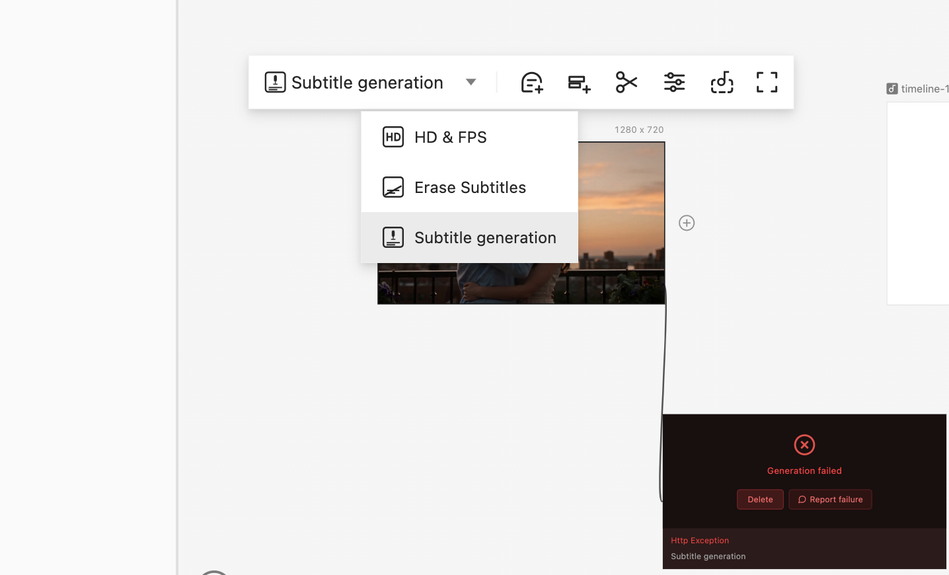Click the add-track layers toolbar icon

tap(580, 83)
